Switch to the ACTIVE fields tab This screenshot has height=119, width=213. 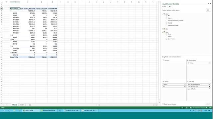pos(164,7)
